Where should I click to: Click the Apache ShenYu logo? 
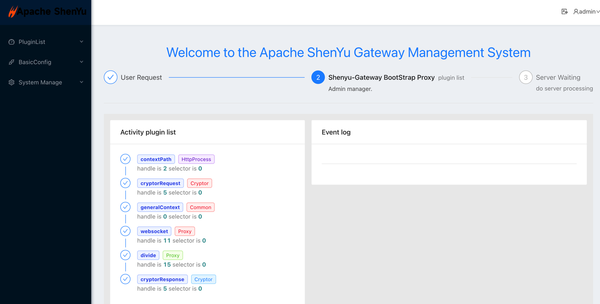click(x=47, y=12)
